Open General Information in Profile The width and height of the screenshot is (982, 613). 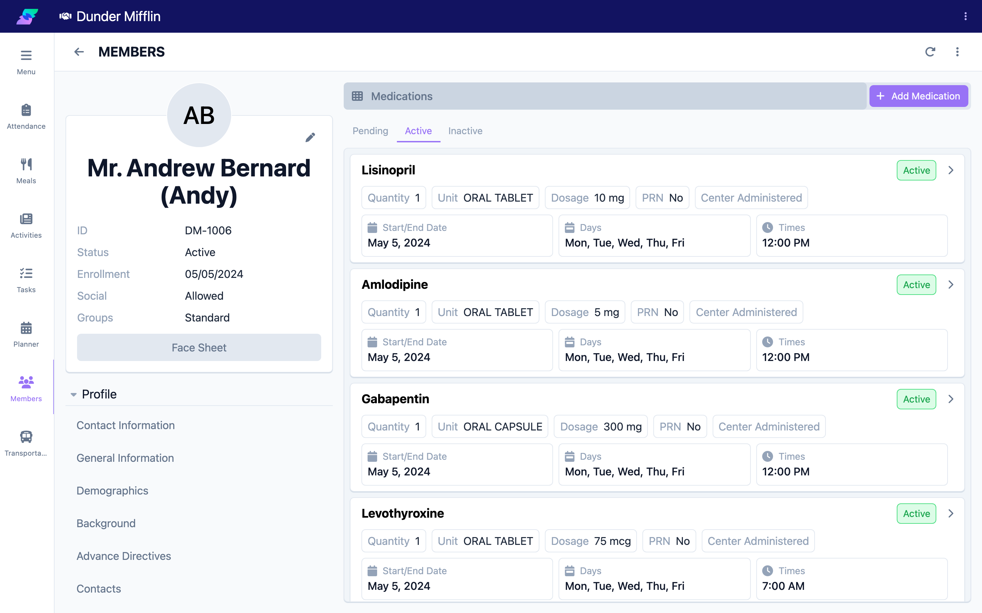[125, 458]
